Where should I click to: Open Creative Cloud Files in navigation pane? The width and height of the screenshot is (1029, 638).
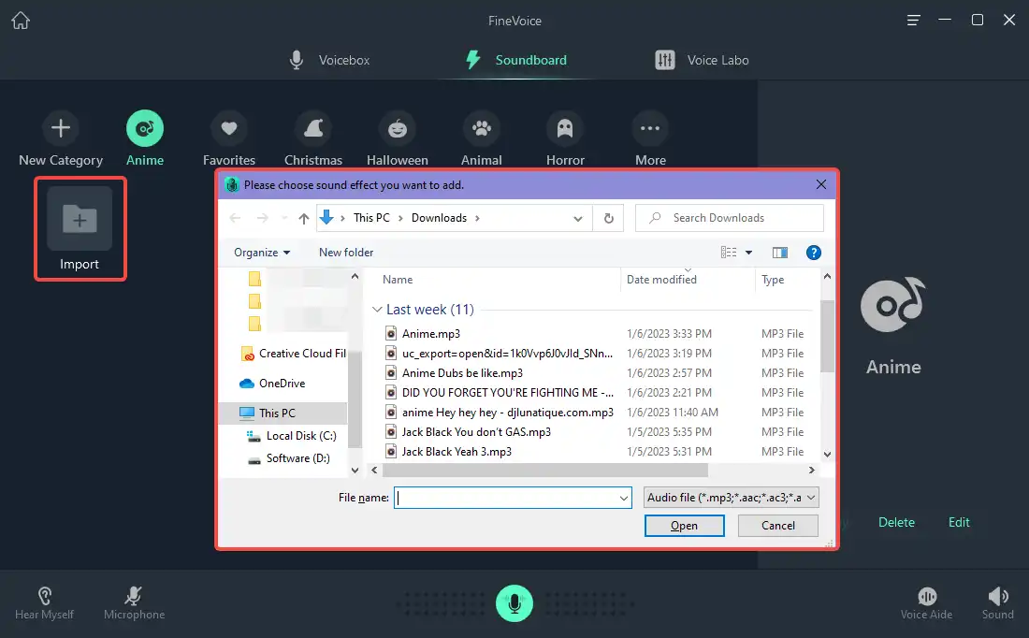click(x=294, y=354)
